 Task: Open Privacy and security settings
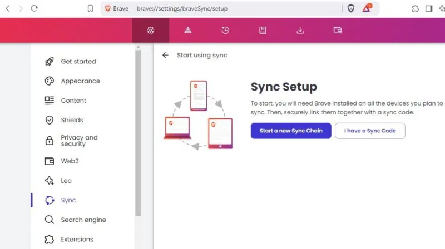79,141
